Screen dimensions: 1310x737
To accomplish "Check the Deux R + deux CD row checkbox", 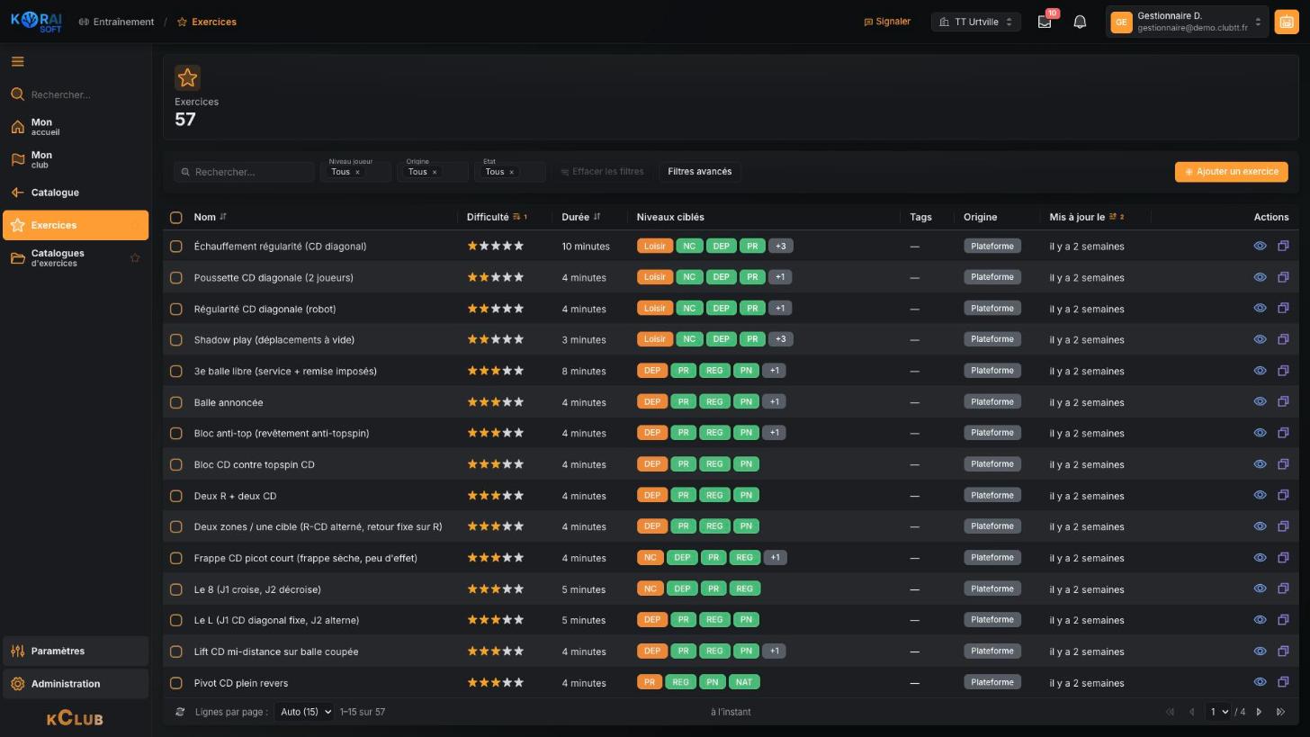I will click(x=176, y=496).
